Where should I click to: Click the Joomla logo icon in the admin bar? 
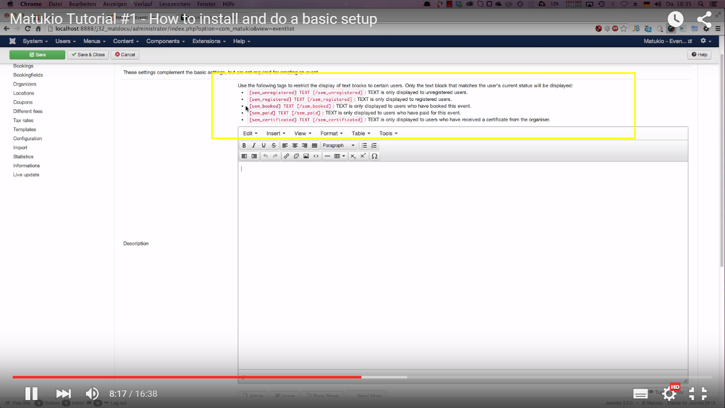[12, 41]
